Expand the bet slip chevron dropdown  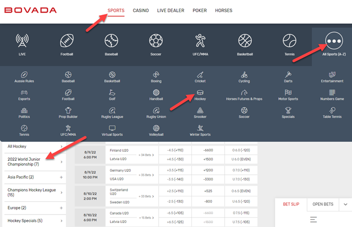pyautogui.click(x=345, y=204)
